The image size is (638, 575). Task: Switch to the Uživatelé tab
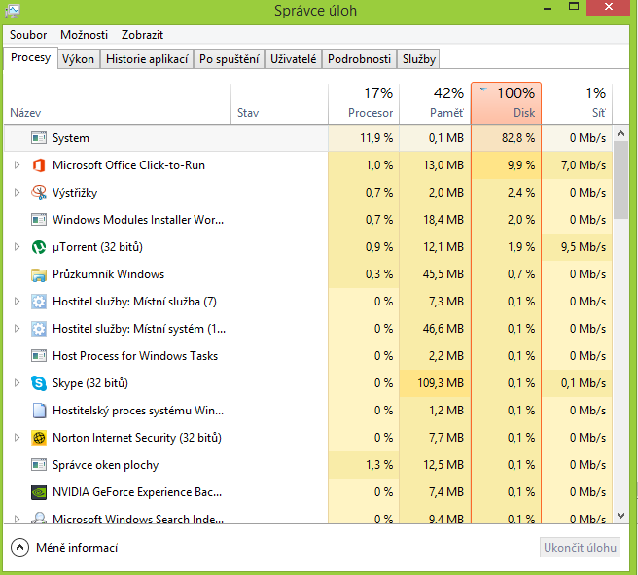(x=294, y=59)
